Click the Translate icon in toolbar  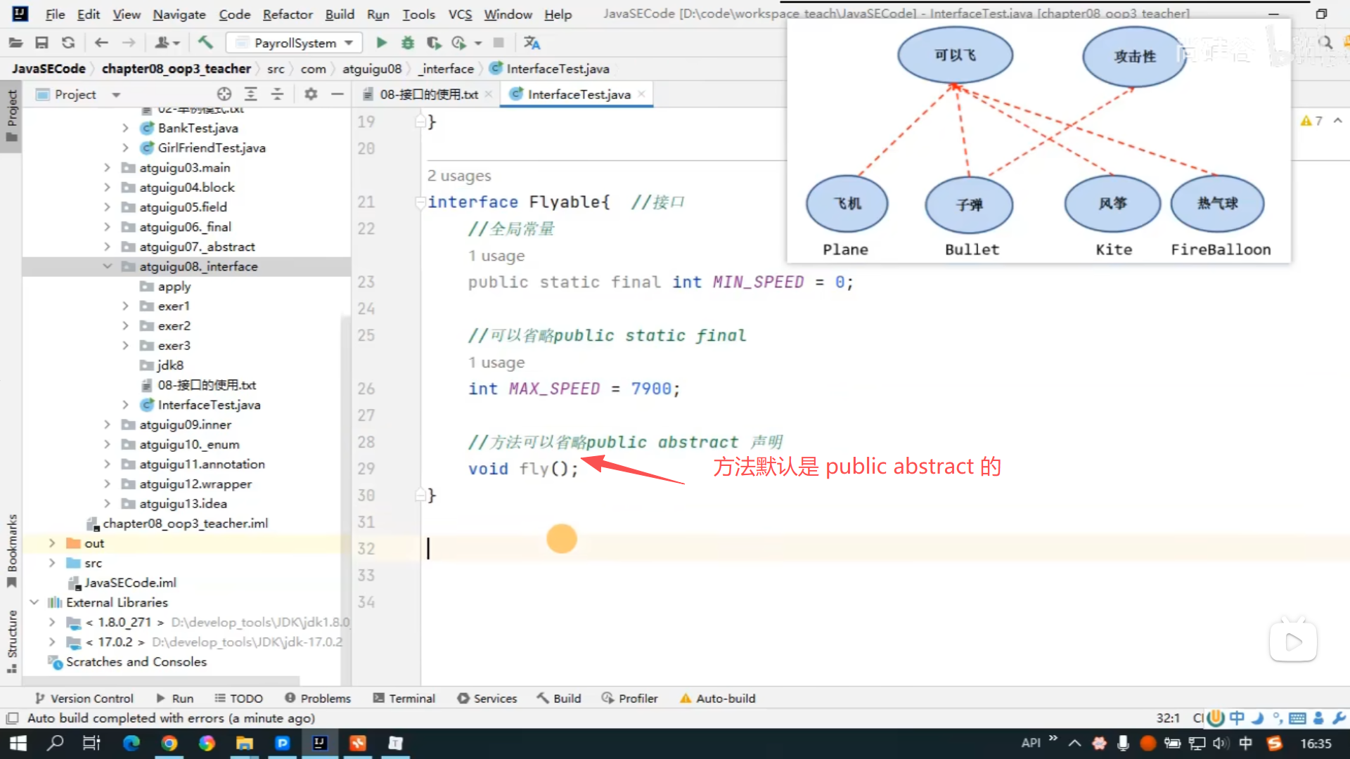(x=532, y=43)
